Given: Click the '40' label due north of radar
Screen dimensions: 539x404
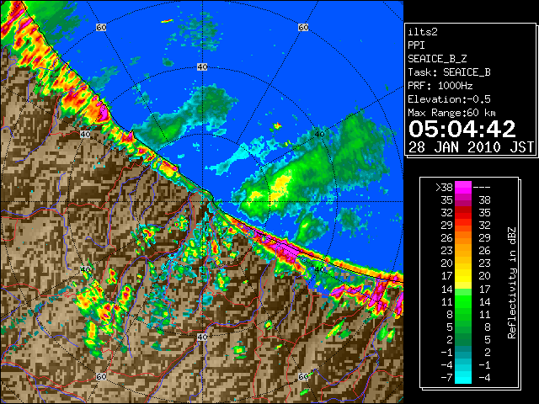Looking at the screenshot, I should coord(202,67).
